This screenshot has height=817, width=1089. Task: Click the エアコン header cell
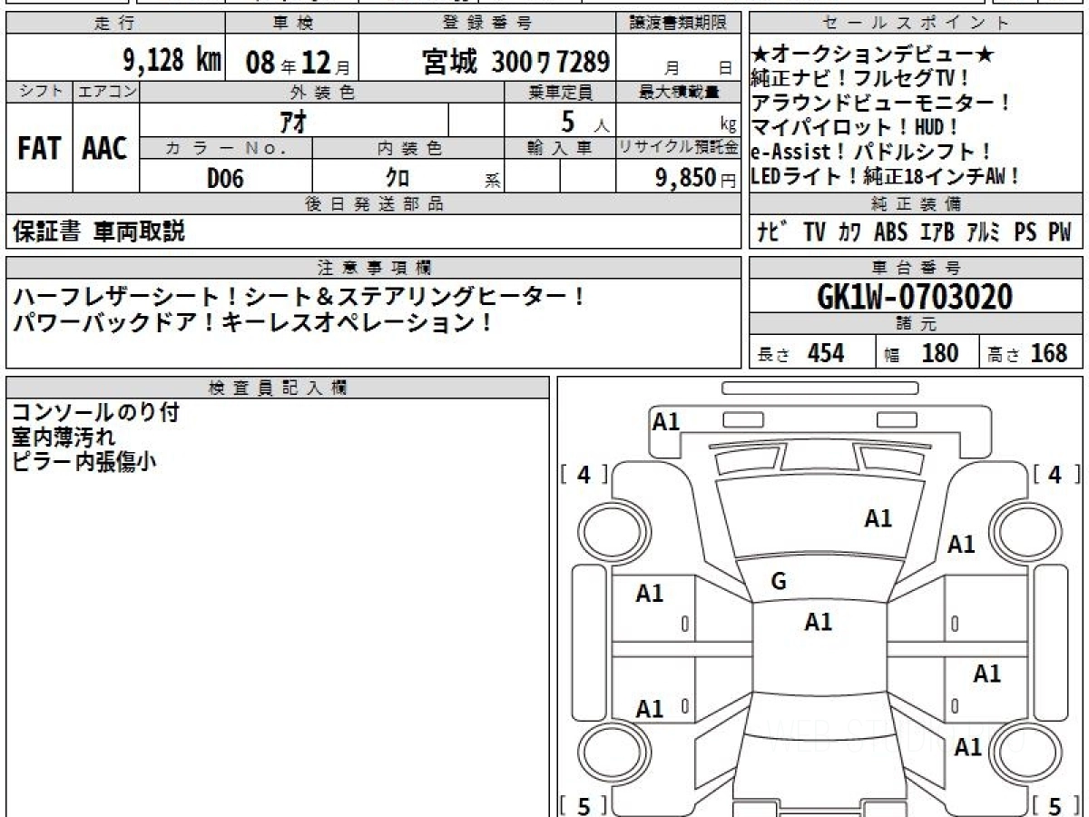point(106,92)
